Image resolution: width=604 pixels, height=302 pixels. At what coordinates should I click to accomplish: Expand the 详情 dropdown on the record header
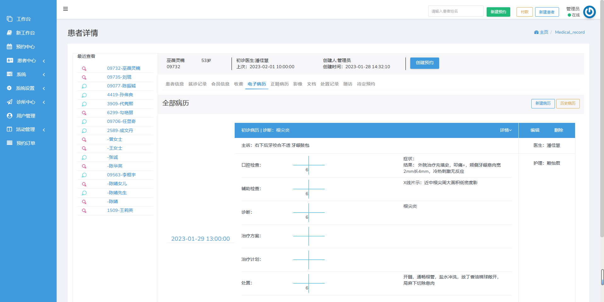[x=506, y=130]
